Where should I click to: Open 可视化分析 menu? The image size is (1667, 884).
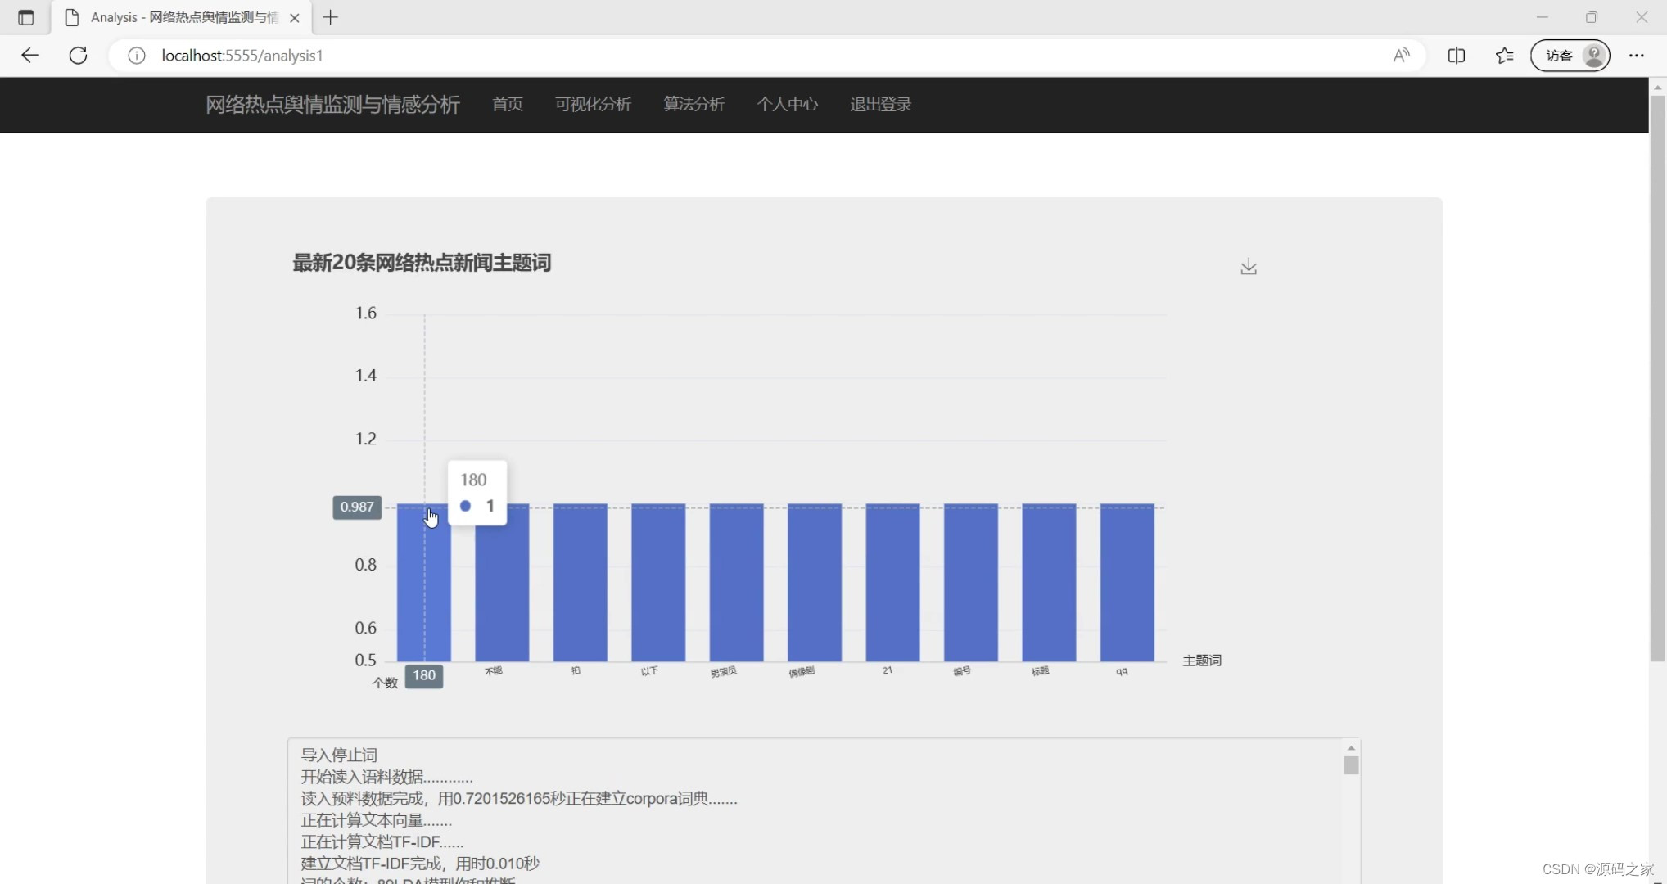click(x=592, y=104)
